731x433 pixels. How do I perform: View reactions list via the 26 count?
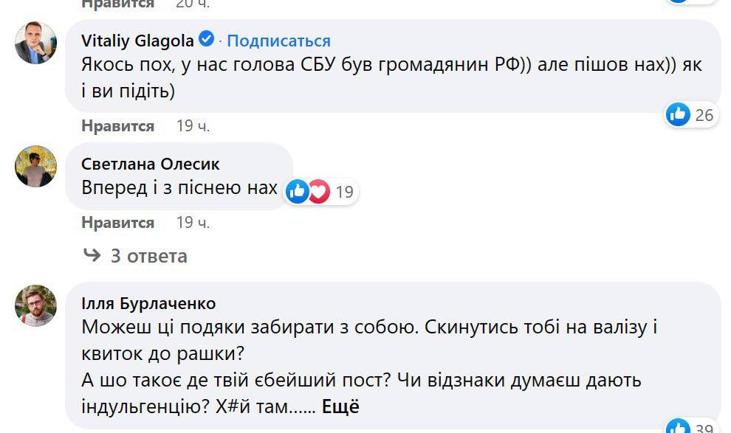[x=704, y=114]
